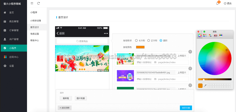Remove the first lobster banner image item

(190, 52)
